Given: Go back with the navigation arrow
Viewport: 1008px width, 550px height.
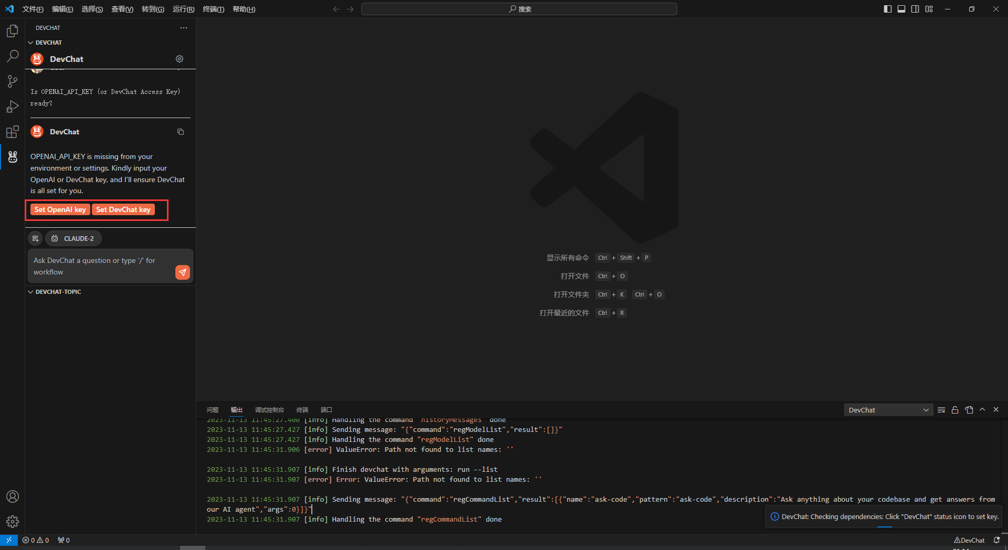Looking at the screenshot, I should pos(337,9).
